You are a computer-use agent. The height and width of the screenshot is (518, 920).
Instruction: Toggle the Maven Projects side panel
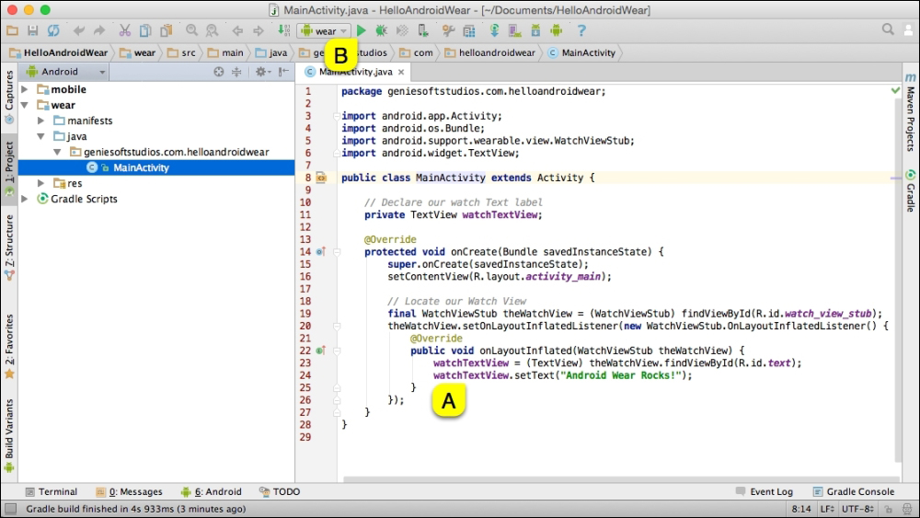(910, 111)
